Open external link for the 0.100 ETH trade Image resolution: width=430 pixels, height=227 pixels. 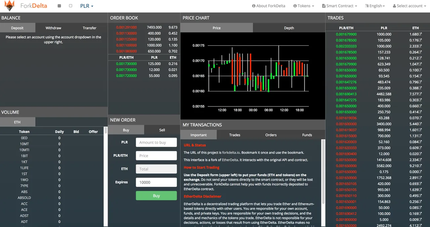[420, 70]
